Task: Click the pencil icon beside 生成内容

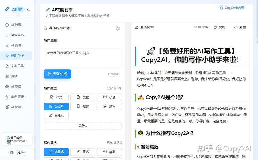Action: click(x=136, y=27)
